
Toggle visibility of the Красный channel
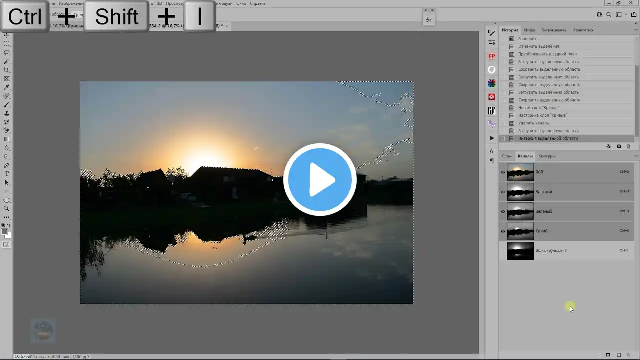point(503,191)
